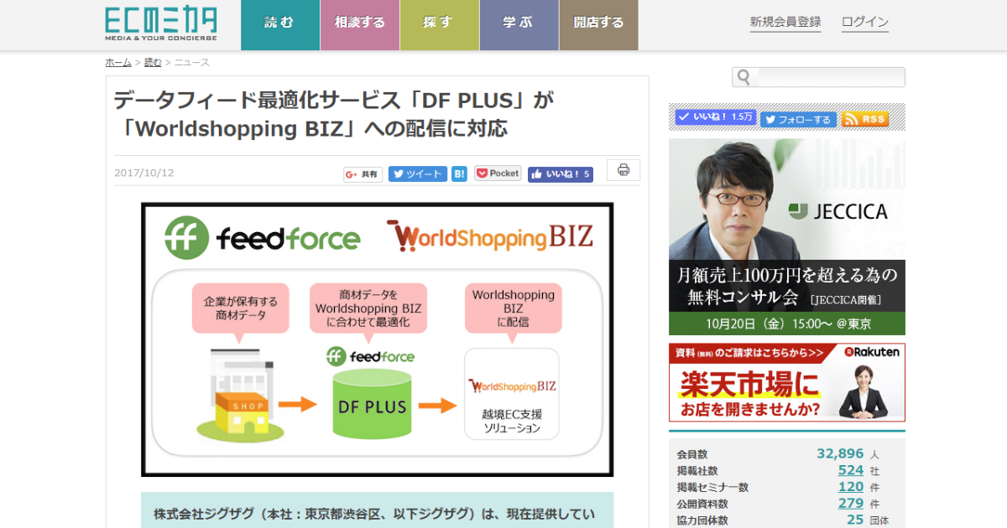1007x528 pixels.
Task: Click the ログイン link
Action: click(865, 22)
